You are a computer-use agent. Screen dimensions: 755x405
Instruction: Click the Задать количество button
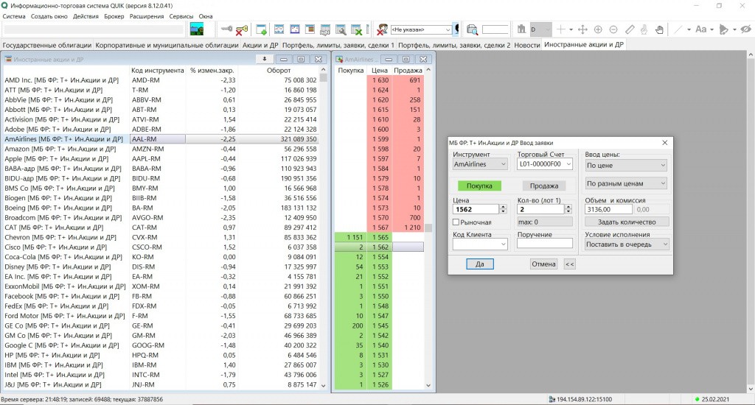tap(627, 222)
